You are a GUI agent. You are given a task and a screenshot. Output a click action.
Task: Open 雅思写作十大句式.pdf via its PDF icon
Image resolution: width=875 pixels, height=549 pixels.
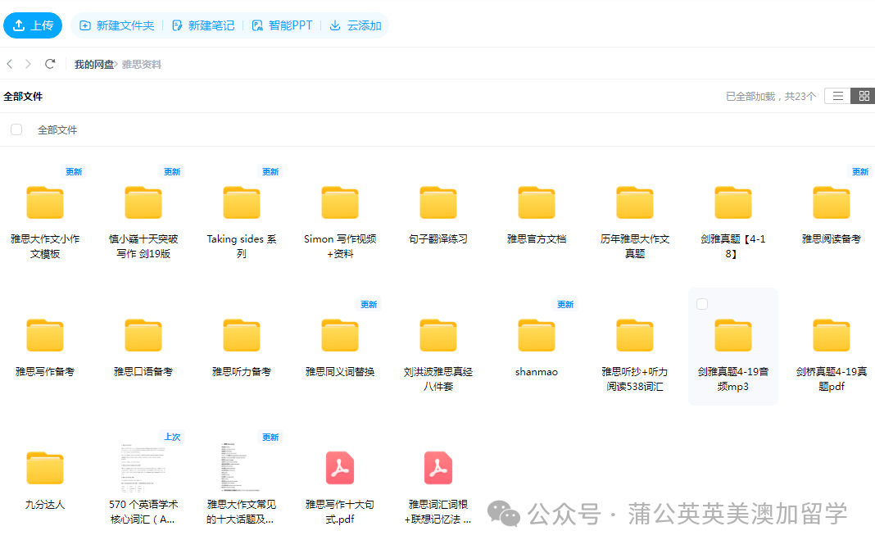coord(340,468)
